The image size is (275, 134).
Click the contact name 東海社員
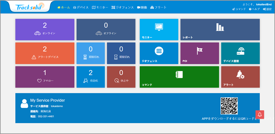(x=46, y=111)
